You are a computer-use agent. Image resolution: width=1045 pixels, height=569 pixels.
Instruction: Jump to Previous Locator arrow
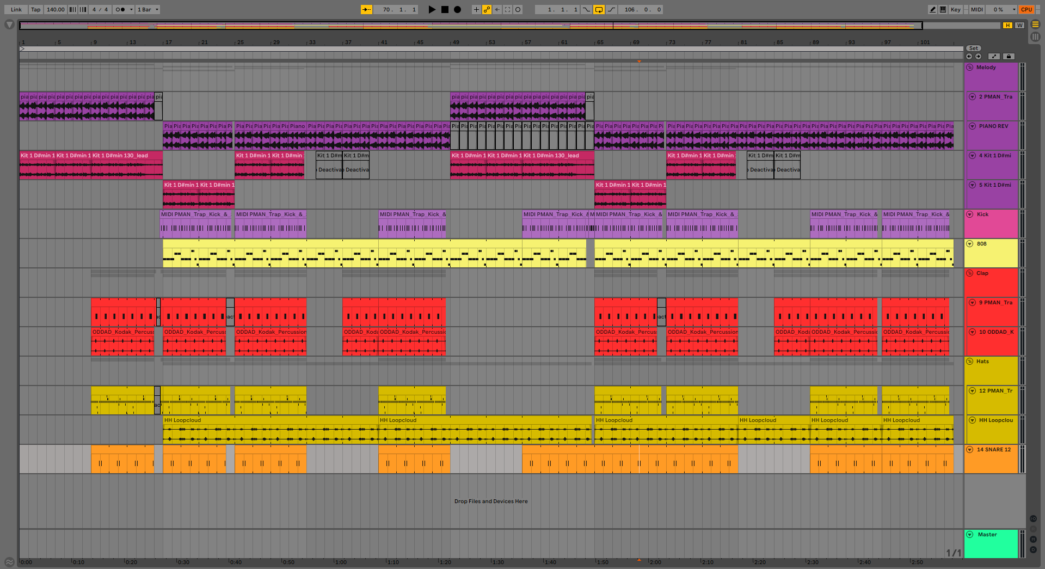969,56
